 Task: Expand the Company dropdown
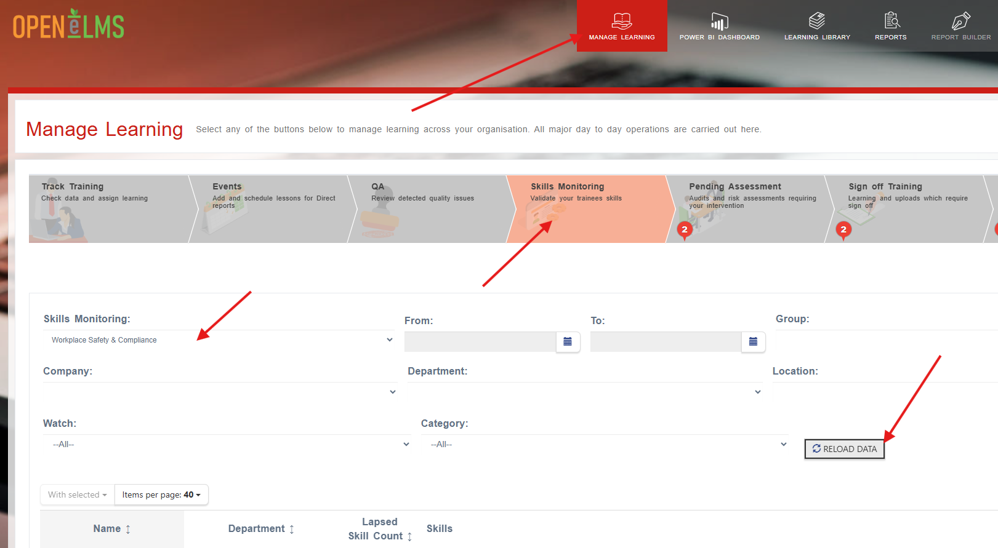pos(220,392)
